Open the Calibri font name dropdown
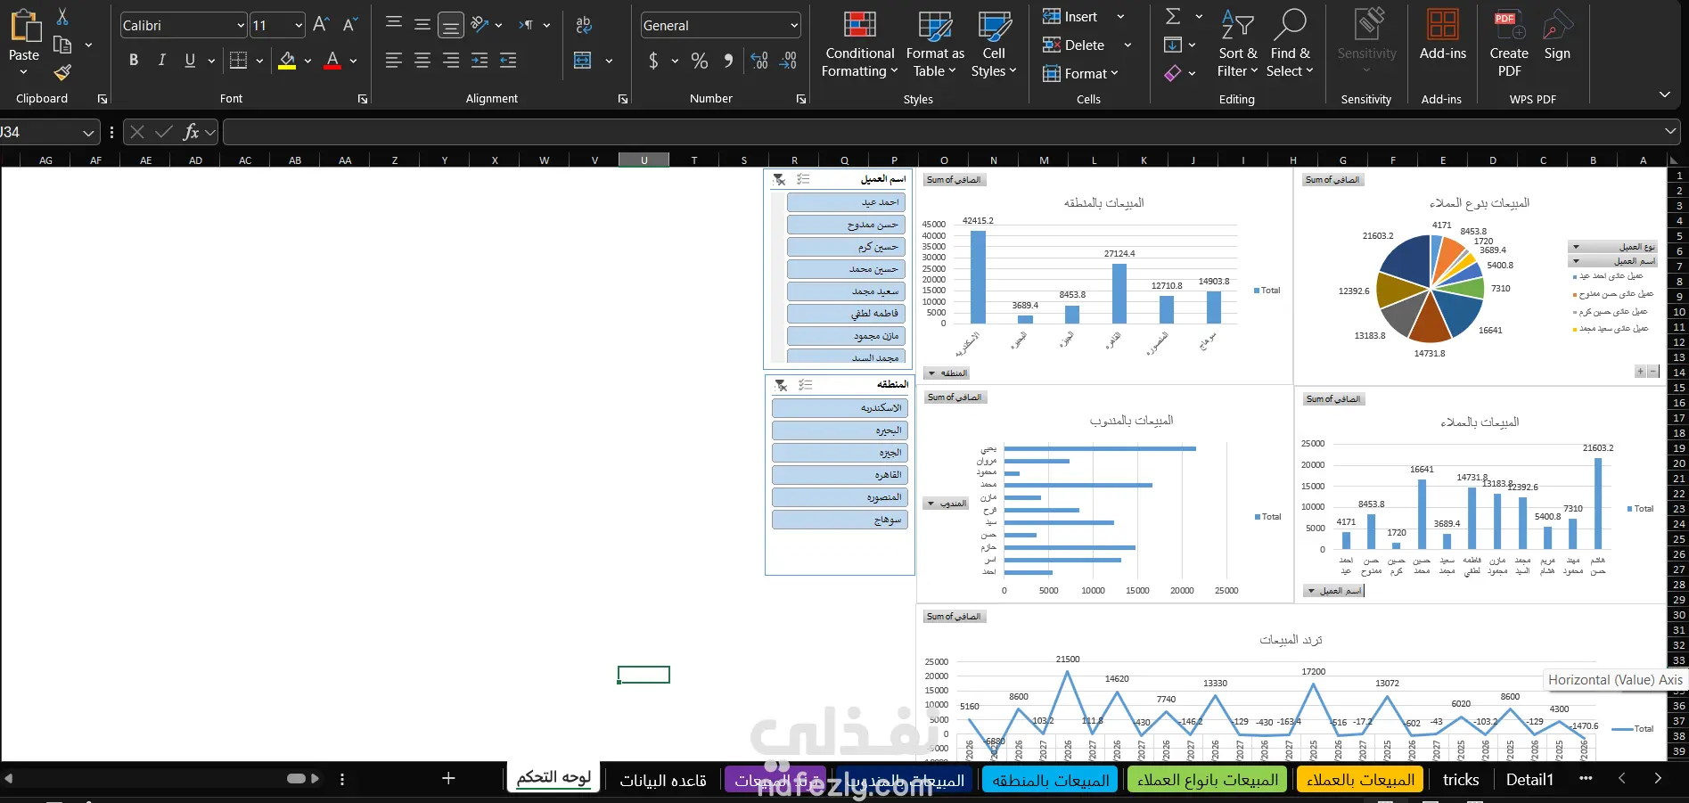 tap(241, 25)
